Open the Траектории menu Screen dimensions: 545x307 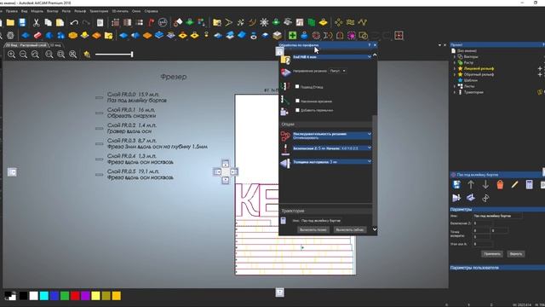coord(99,11)
